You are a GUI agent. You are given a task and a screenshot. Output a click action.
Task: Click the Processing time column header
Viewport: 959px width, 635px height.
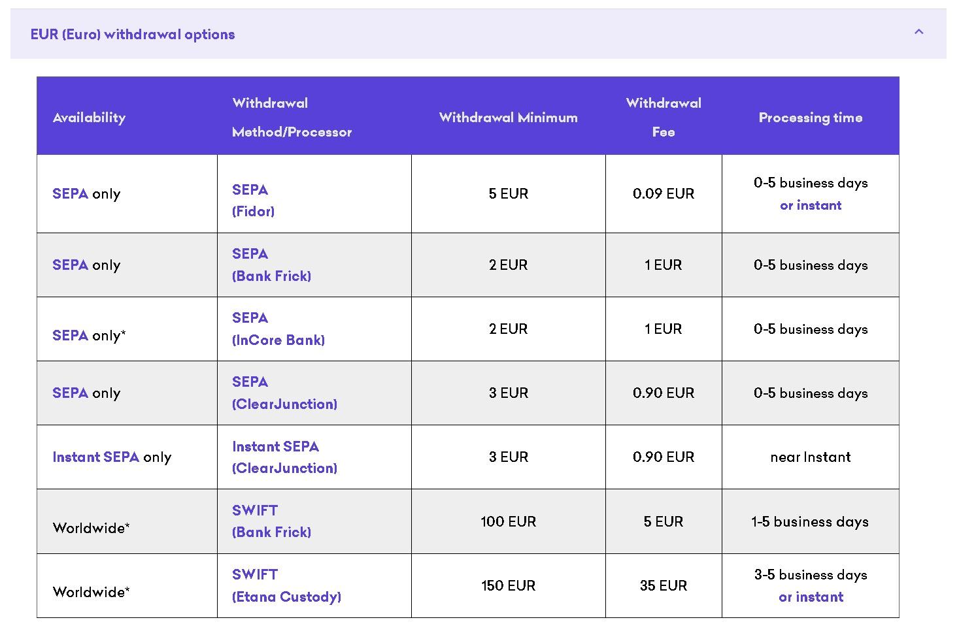[810, 118]
